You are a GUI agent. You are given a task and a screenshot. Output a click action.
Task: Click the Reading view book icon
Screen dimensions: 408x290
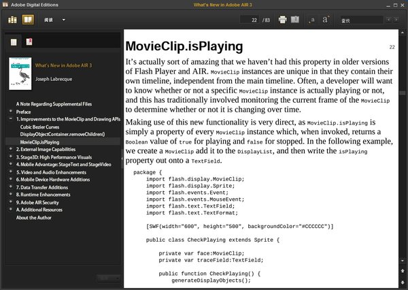click(27, 20)
